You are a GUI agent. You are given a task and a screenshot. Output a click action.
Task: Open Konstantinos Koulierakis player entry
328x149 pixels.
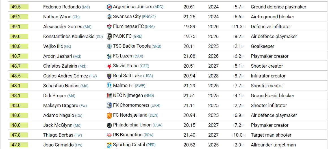click(x=69, y=37)
